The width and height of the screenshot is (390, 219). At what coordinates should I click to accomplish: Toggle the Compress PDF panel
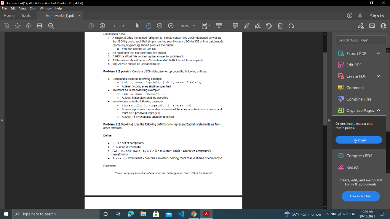358,156
